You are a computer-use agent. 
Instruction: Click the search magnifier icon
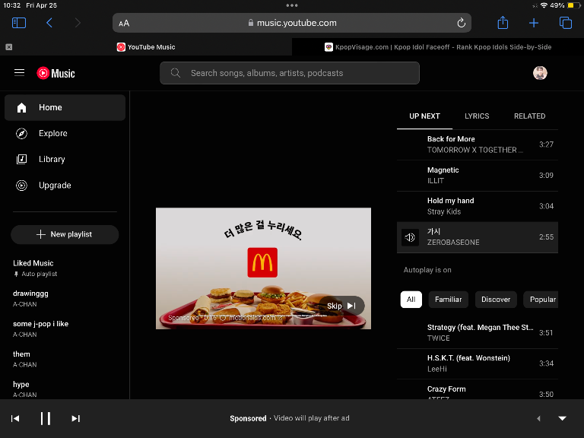coord(176,73)
